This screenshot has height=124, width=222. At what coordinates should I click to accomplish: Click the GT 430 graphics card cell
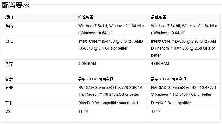(184, 91)
